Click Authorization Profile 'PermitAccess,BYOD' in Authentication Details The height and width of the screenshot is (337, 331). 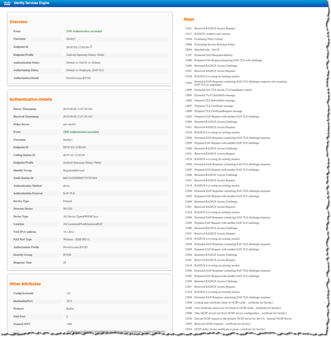[75, 247]
